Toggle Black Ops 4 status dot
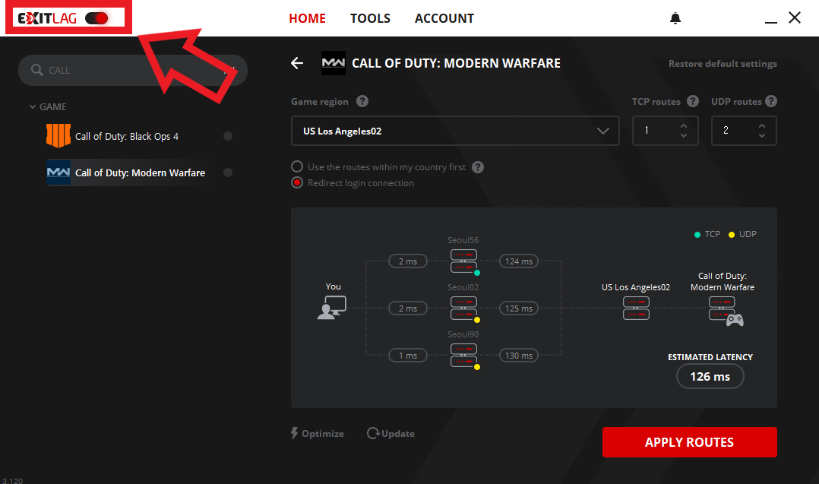Screen dimensions: 819x484 [x=228, y=136]
